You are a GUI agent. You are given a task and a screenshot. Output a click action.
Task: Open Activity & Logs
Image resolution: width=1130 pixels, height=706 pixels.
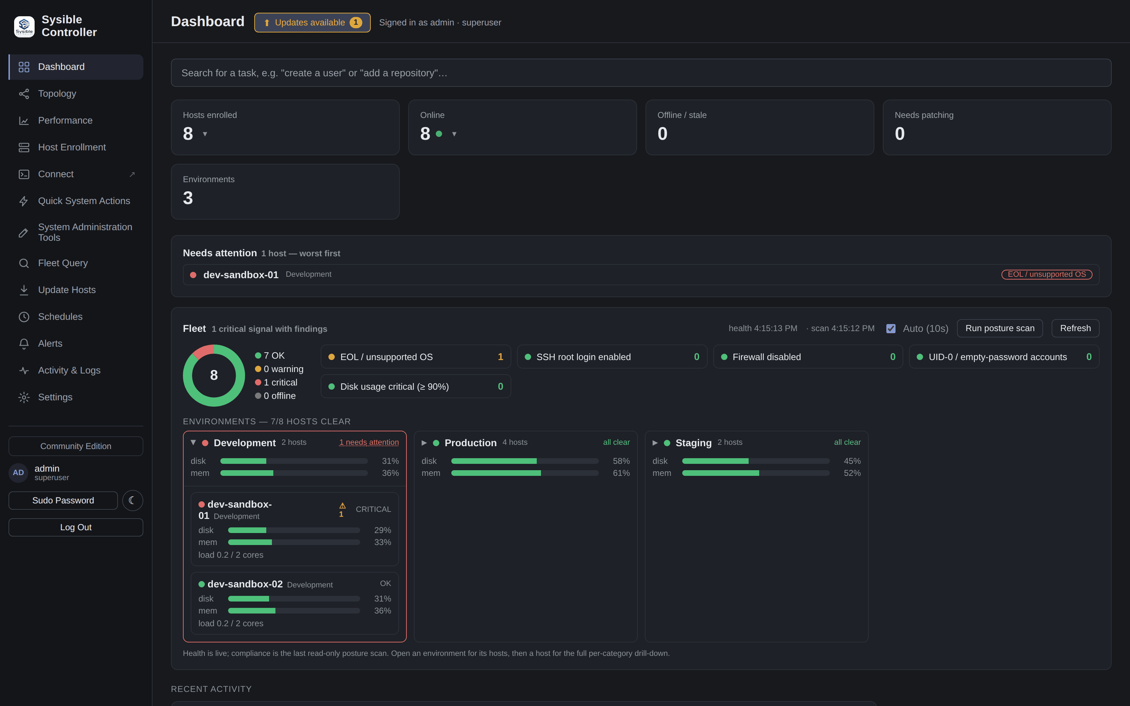pyautogui.click(x=76, y=371)
